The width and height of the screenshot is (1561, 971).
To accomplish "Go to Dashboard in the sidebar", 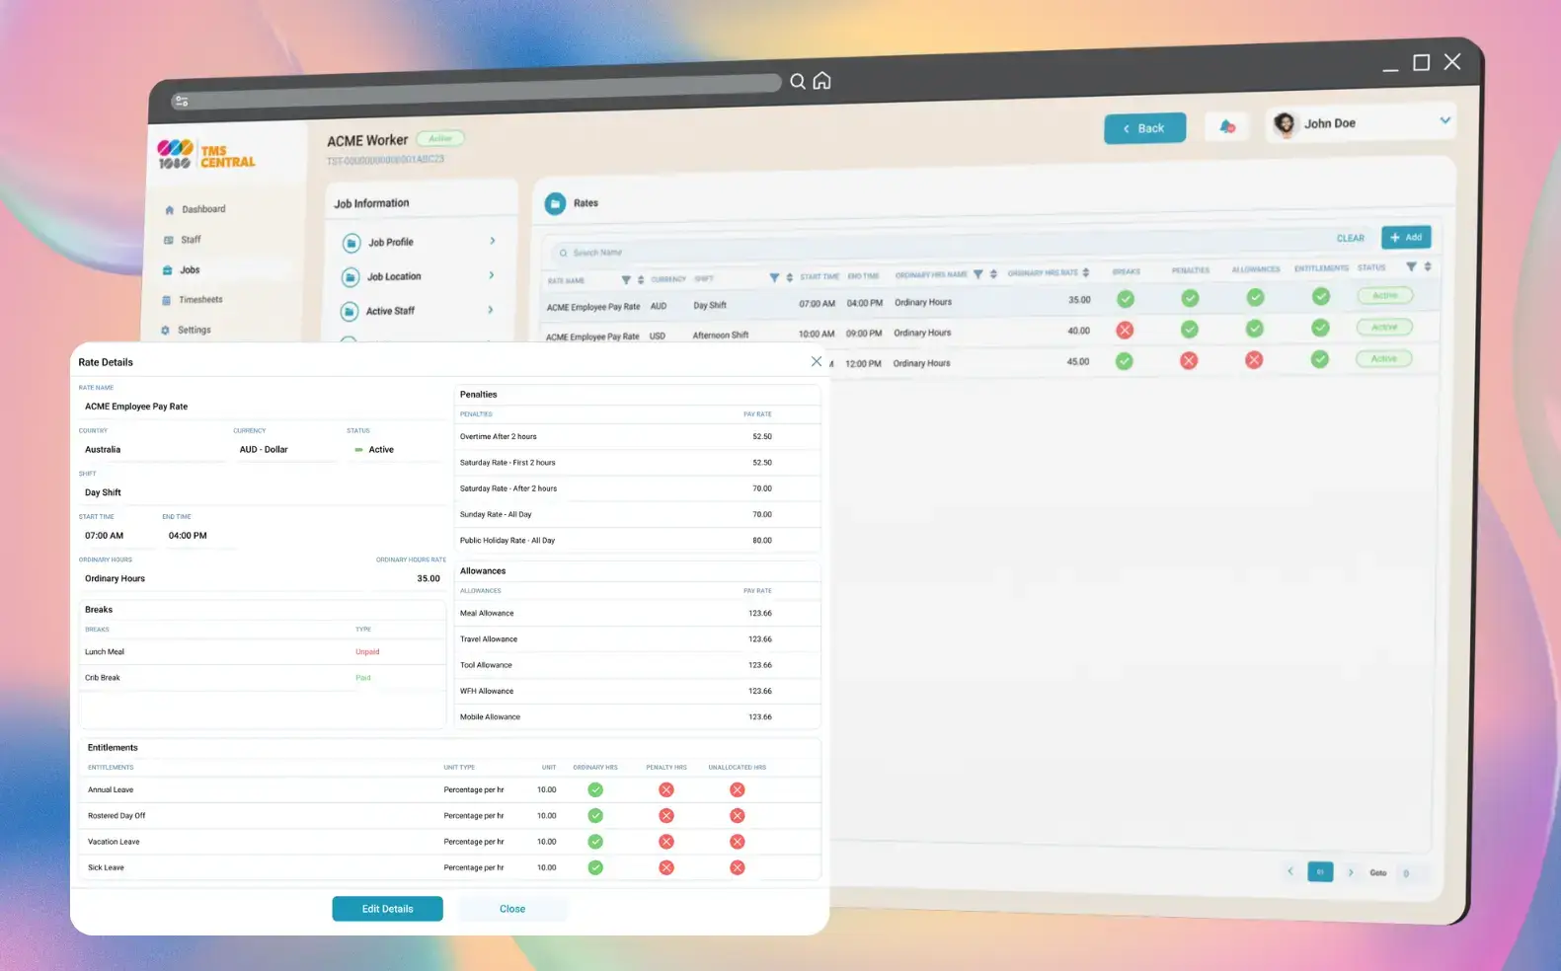I will pyautogui.click(x=202, y=209).
